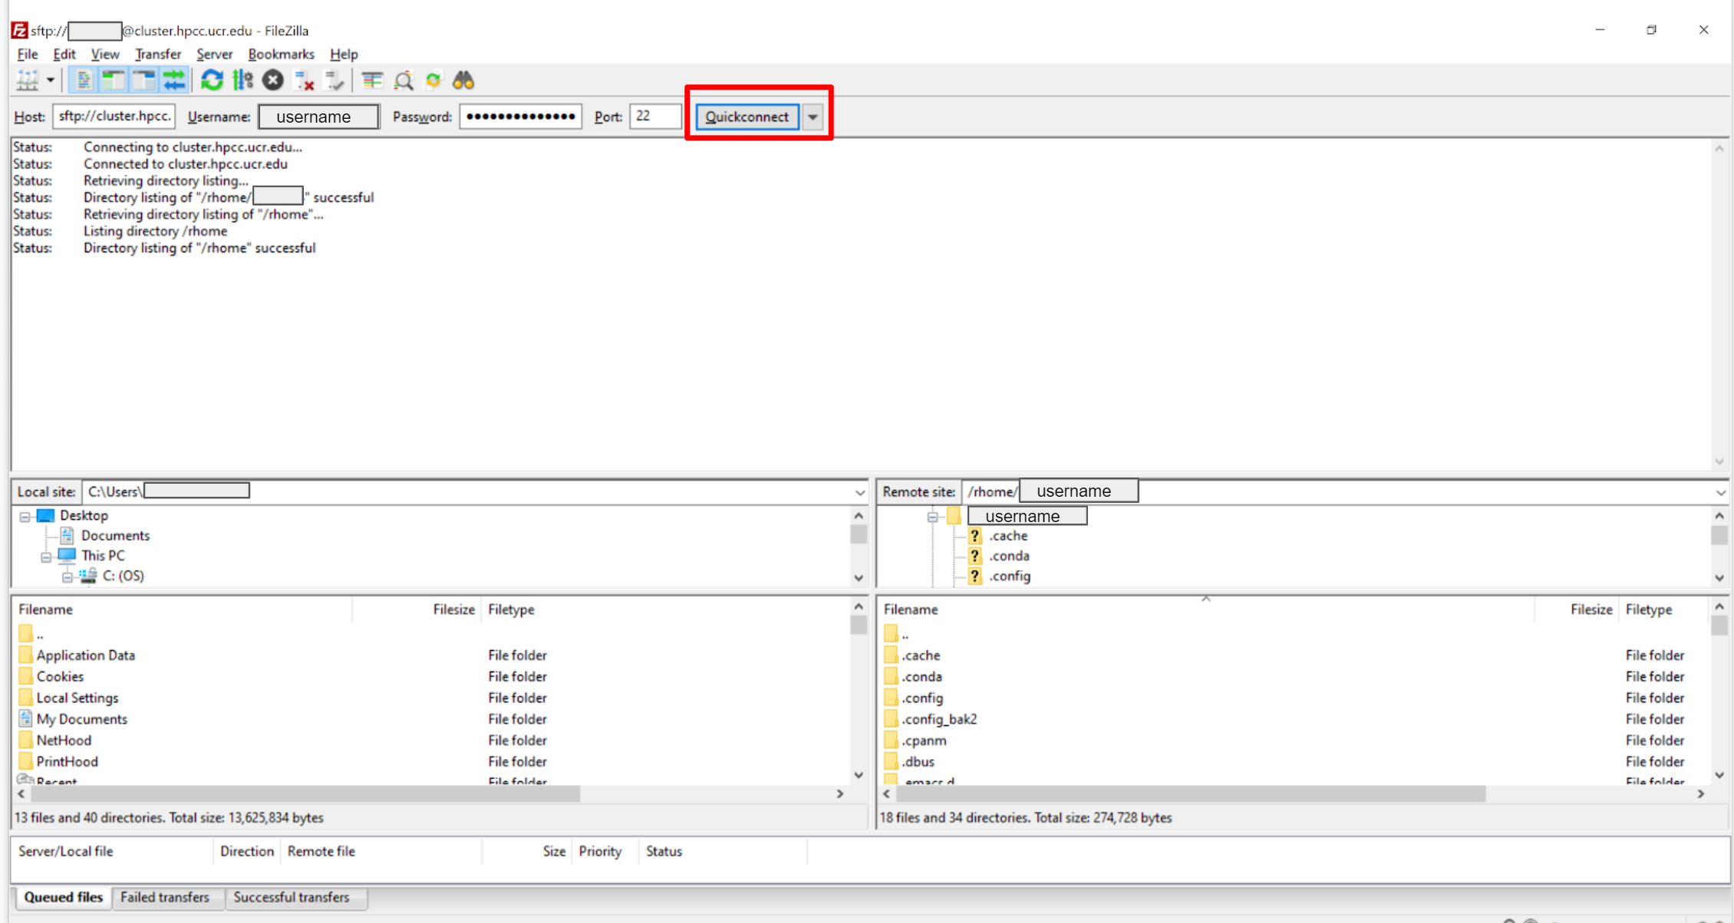Focus the Password input field
Image resolution: width=1734 pixels, height=923 pixels.
[520, 117]
